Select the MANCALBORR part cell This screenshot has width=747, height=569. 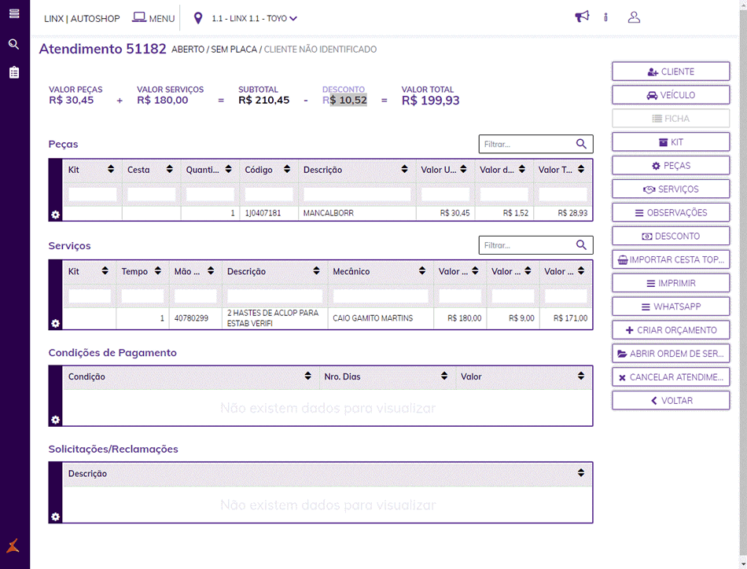pyautogui.click(x=357, y=213)
